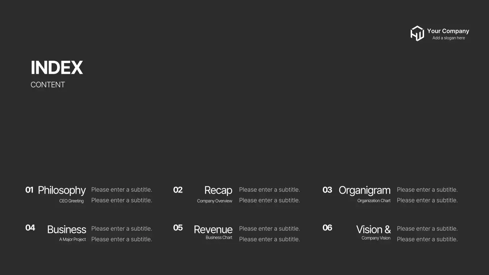Select the Business chapter title

pos(66,229)
